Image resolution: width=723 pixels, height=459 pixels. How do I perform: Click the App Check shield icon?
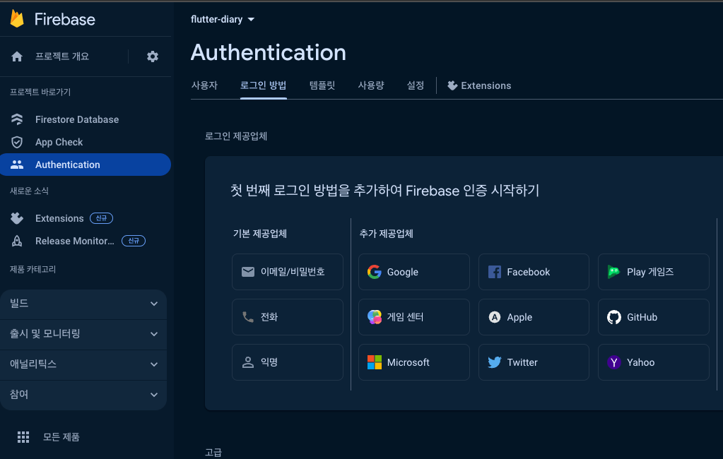tap(17, 142)
